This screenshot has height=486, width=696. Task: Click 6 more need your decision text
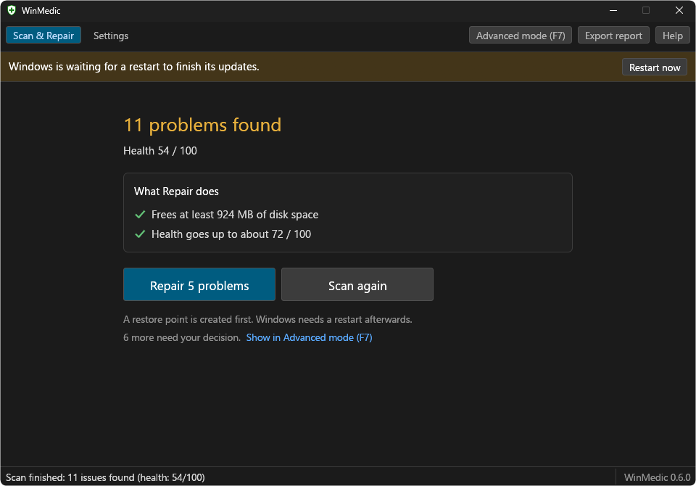[182, 337]
